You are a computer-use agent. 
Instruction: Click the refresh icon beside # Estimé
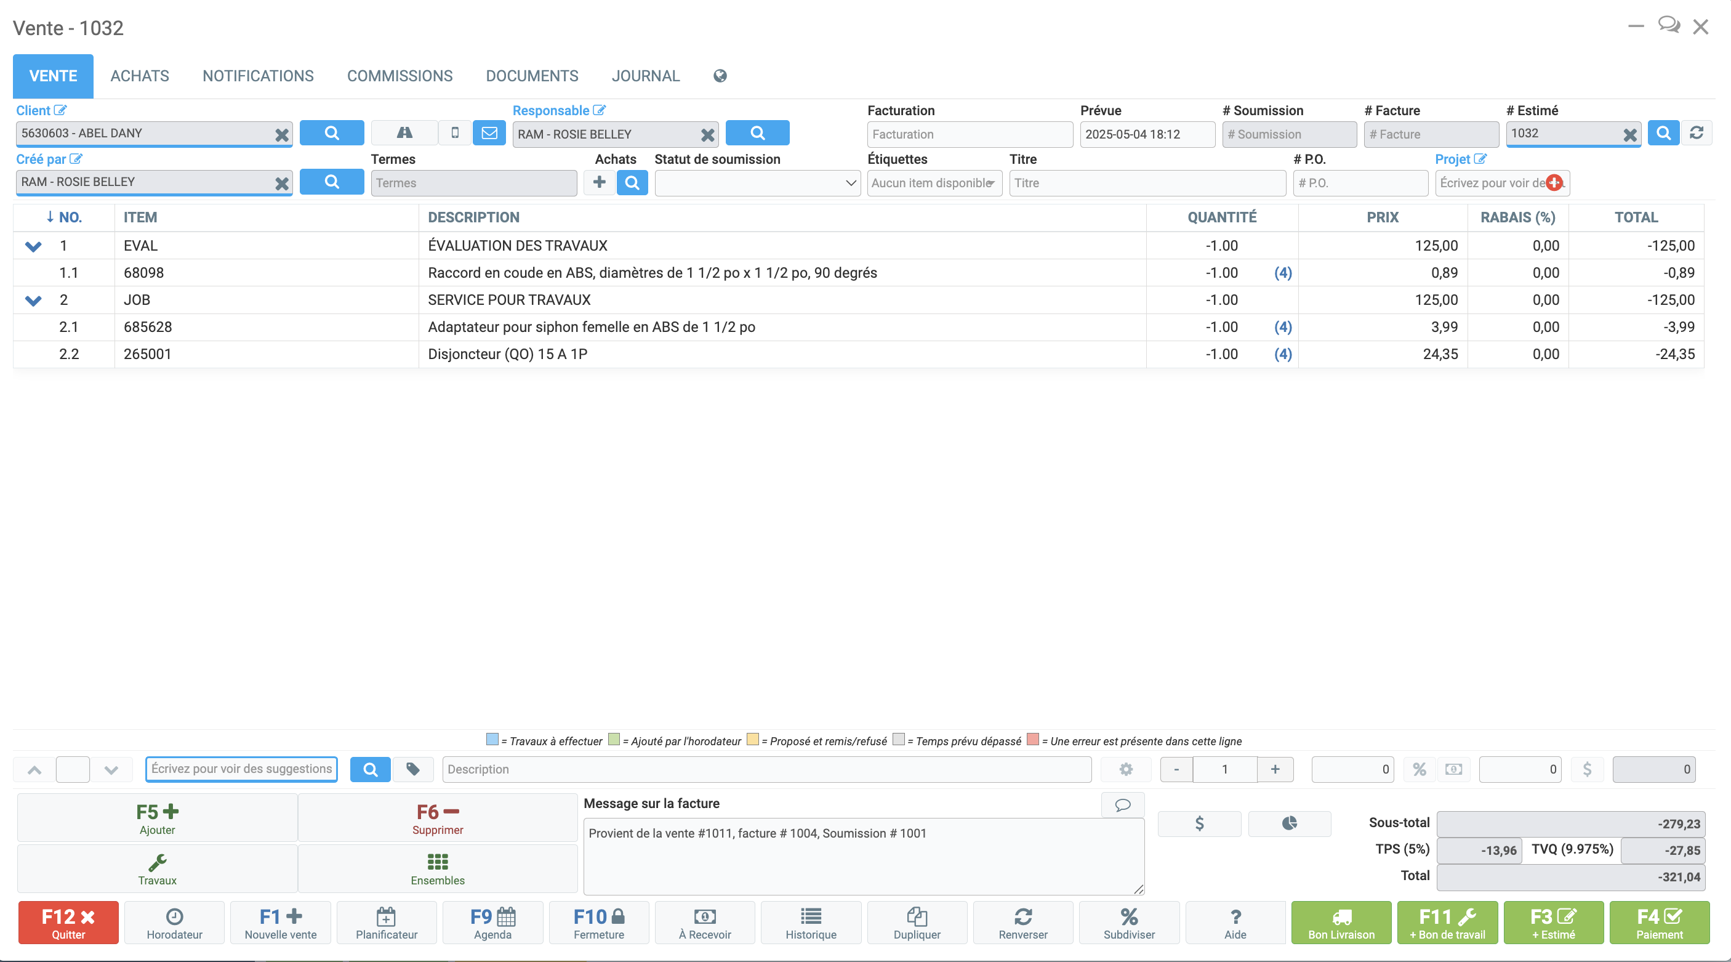1695,133
